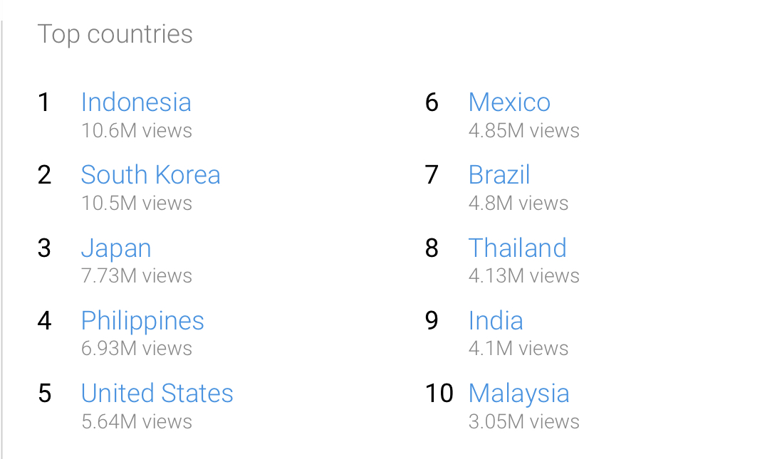Open the Indonesia country link

pos(136,102)
